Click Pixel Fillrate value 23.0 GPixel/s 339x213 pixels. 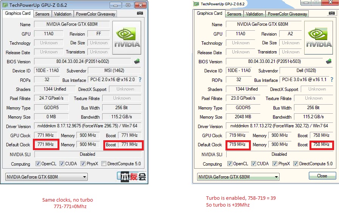click(243, 98)
